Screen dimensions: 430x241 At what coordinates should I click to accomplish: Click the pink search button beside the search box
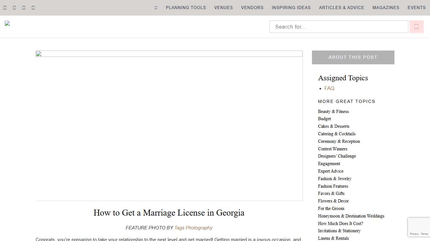pos(416,26)
